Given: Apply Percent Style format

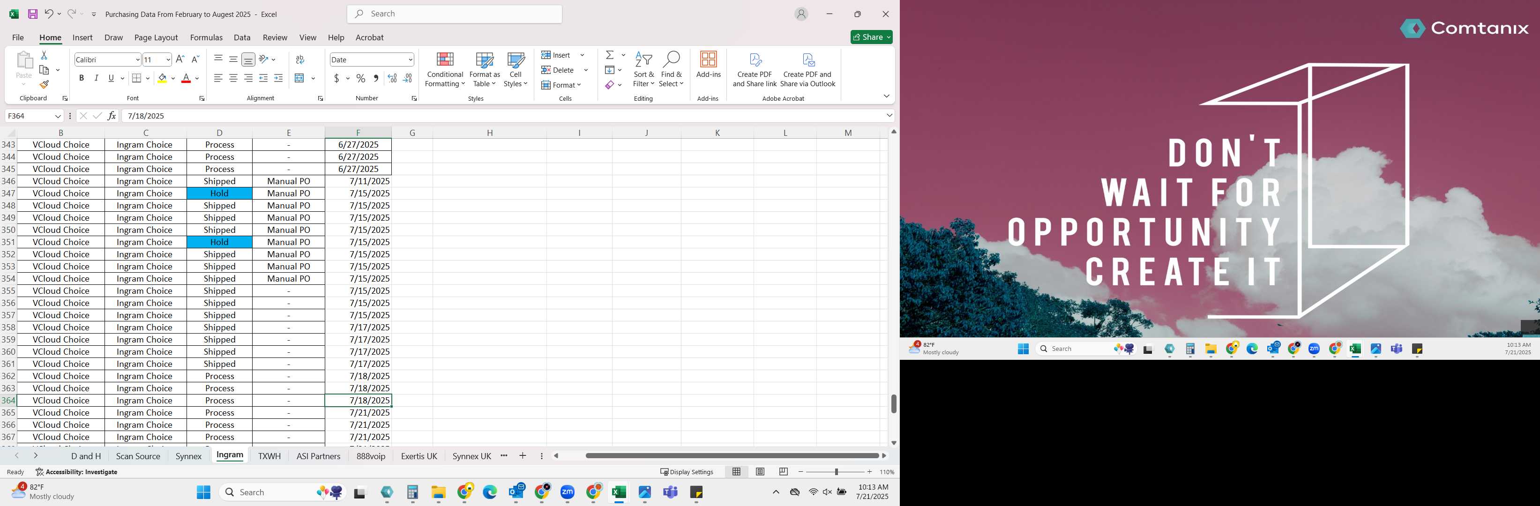Looking at the screenshot, I should 360,78.
